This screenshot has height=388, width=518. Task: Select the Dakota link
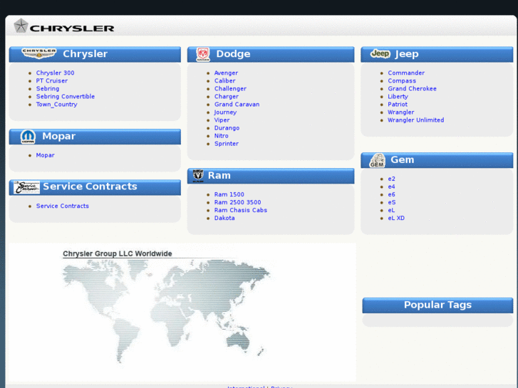pos(224,218)
